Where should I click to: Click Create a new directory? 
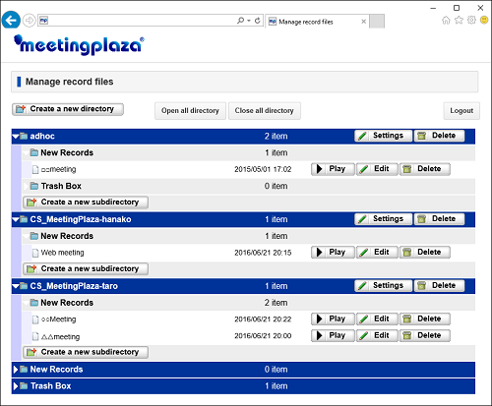pyautogui.click(x=68, y=109)
